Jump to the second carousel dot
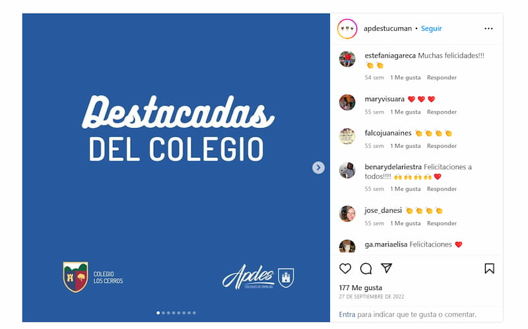Screen dimensions: 528x329 (163, 313)
